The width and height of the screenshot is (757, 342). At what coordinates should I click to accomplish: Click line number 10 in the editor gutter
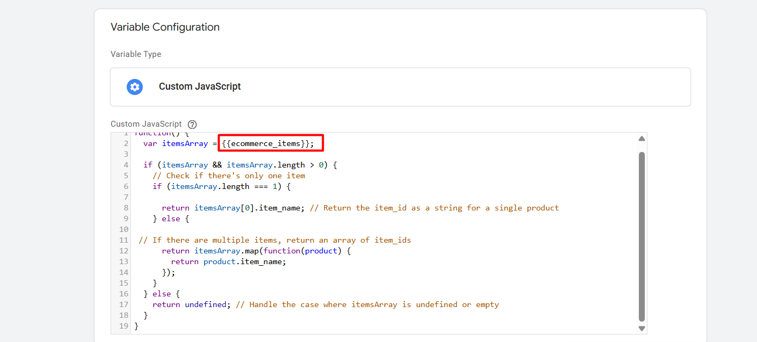point(123,229)
